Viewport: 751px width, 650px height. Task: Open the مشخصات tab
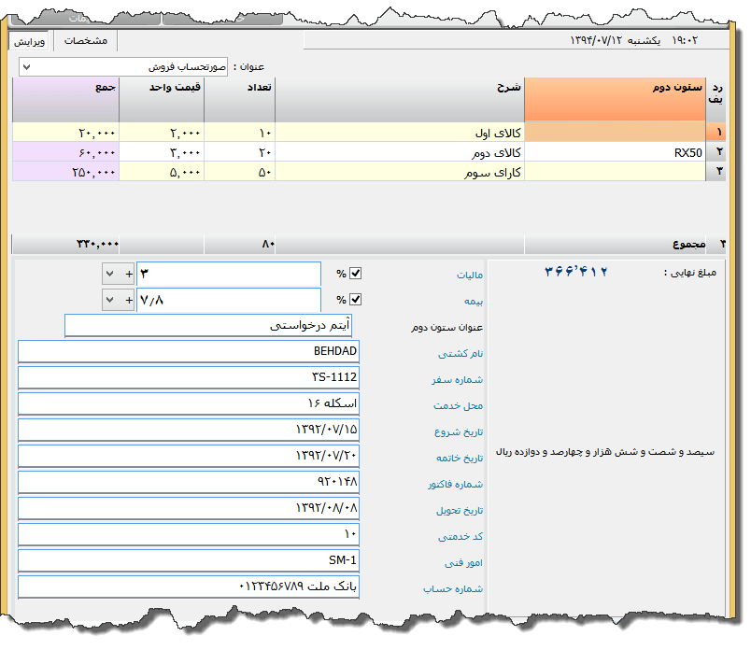tap(85, 41)
